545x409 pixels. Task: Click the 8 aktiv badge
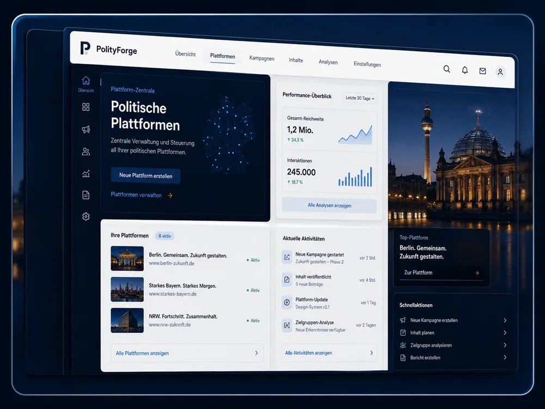click(165, 236)
